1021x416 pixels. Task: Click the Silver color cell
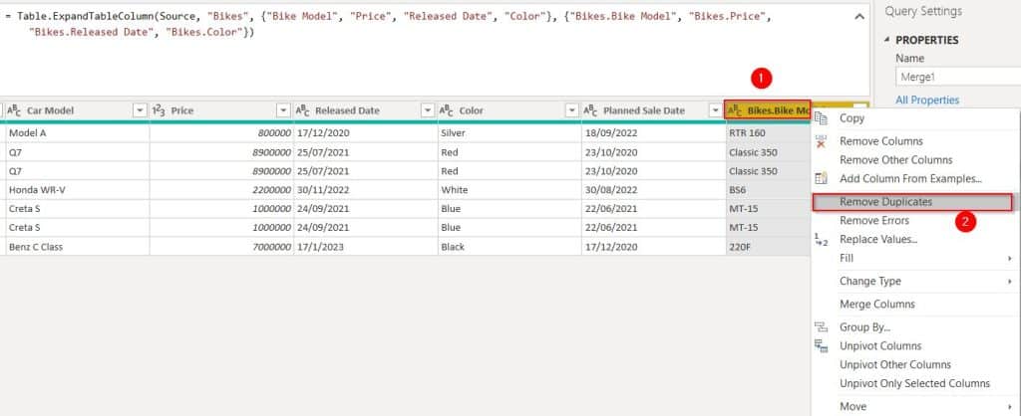coord(510,133)
